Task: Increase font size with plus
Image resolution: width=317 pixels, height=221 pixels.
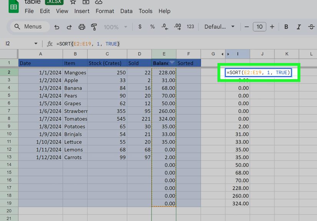Action: [272, 27]
